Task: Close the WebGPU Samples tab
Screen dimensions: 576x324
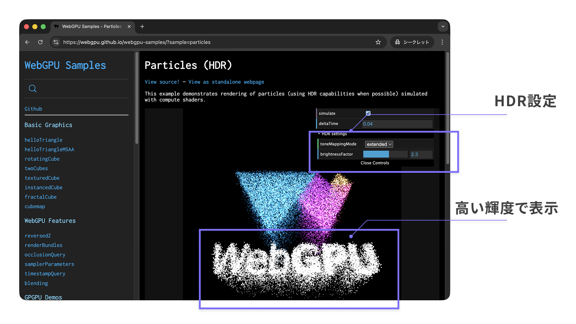Action: point(129,27)
